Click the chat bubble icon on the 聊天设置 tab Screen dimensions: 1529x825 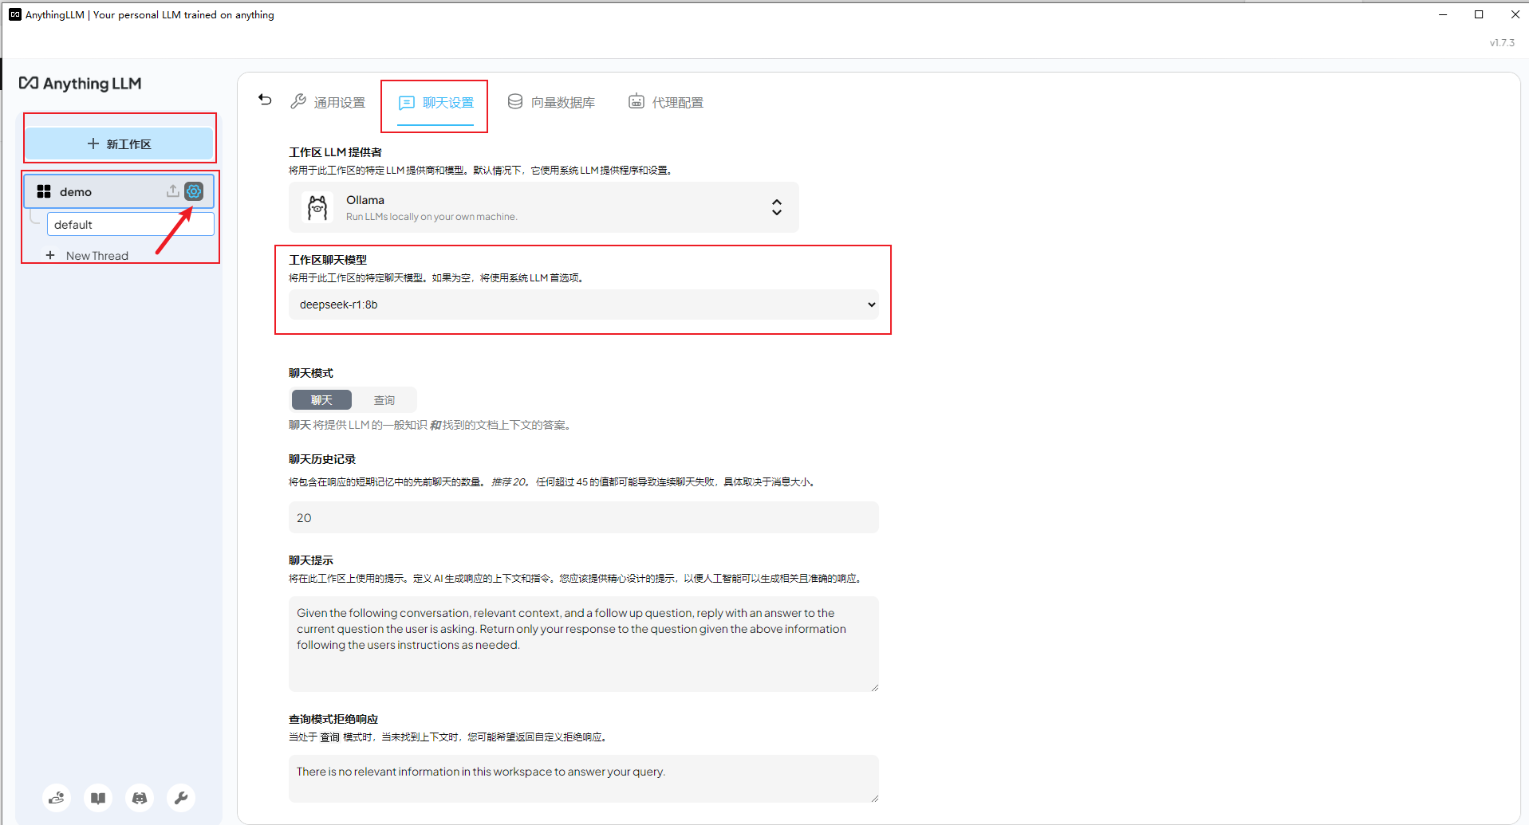coord(407,103)
